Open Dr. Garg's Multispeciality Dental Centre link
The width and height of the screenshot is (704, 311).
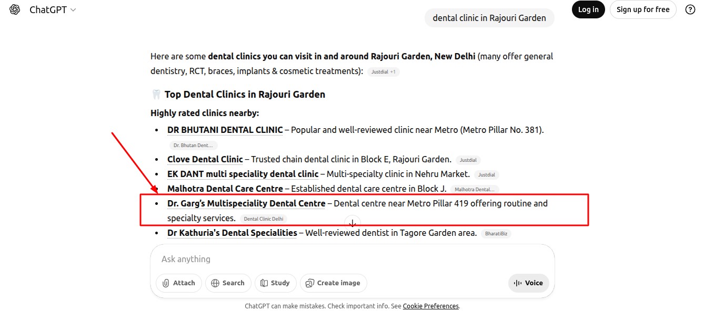coord(246,203)
